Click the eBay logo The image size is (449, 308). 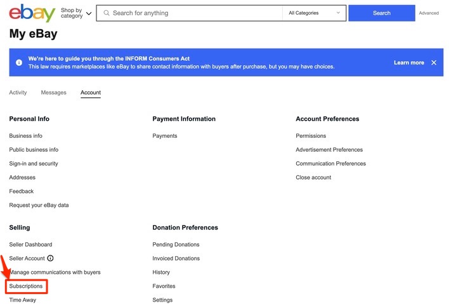tap(32, 13)
